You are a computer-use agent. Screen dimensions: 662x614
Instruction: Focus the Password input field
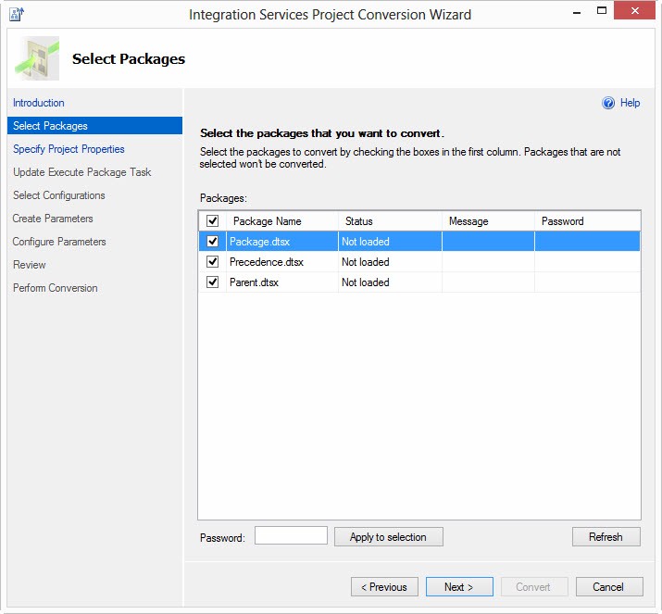pos(291,535)
